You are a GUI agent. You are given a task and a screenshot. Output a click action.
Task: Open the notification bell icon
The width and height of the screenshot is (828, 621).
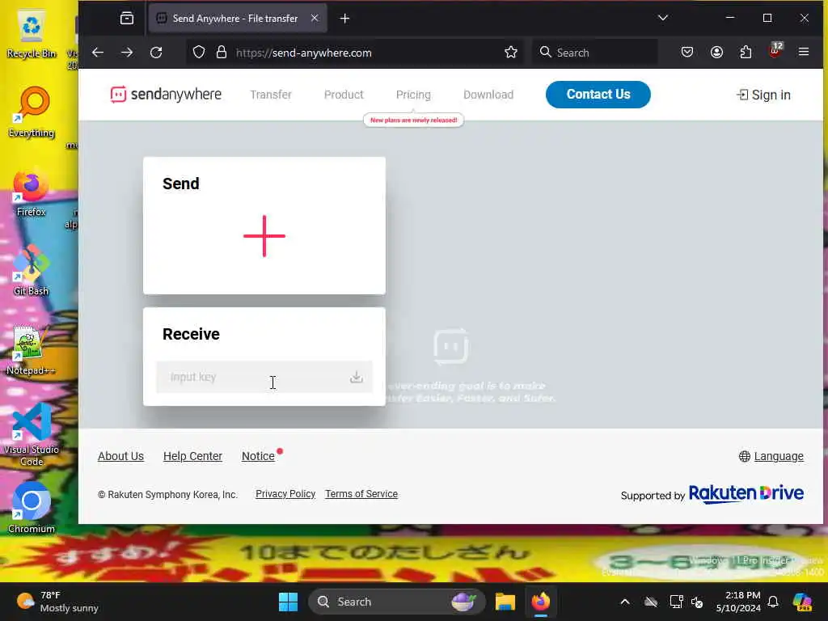pyautogui.click(x=773, y=602)
